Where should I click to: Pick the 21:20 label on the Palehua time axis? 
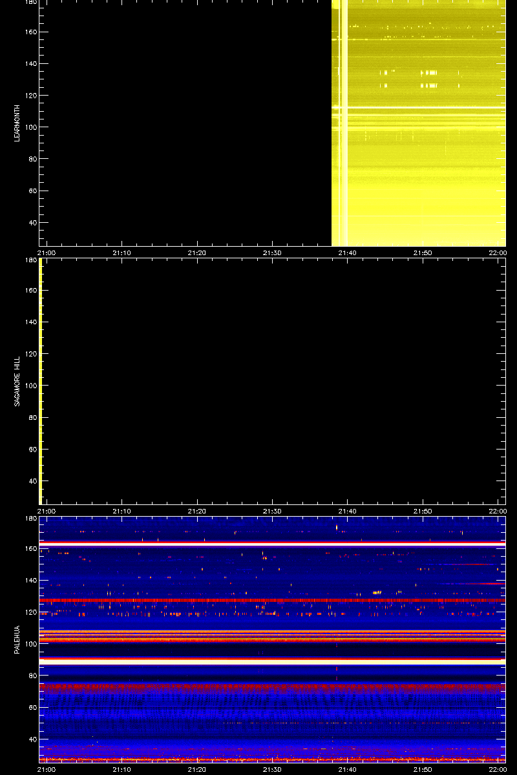197,770
